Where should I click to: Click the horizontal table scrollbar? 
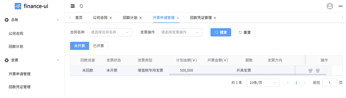tap(247, 74)
